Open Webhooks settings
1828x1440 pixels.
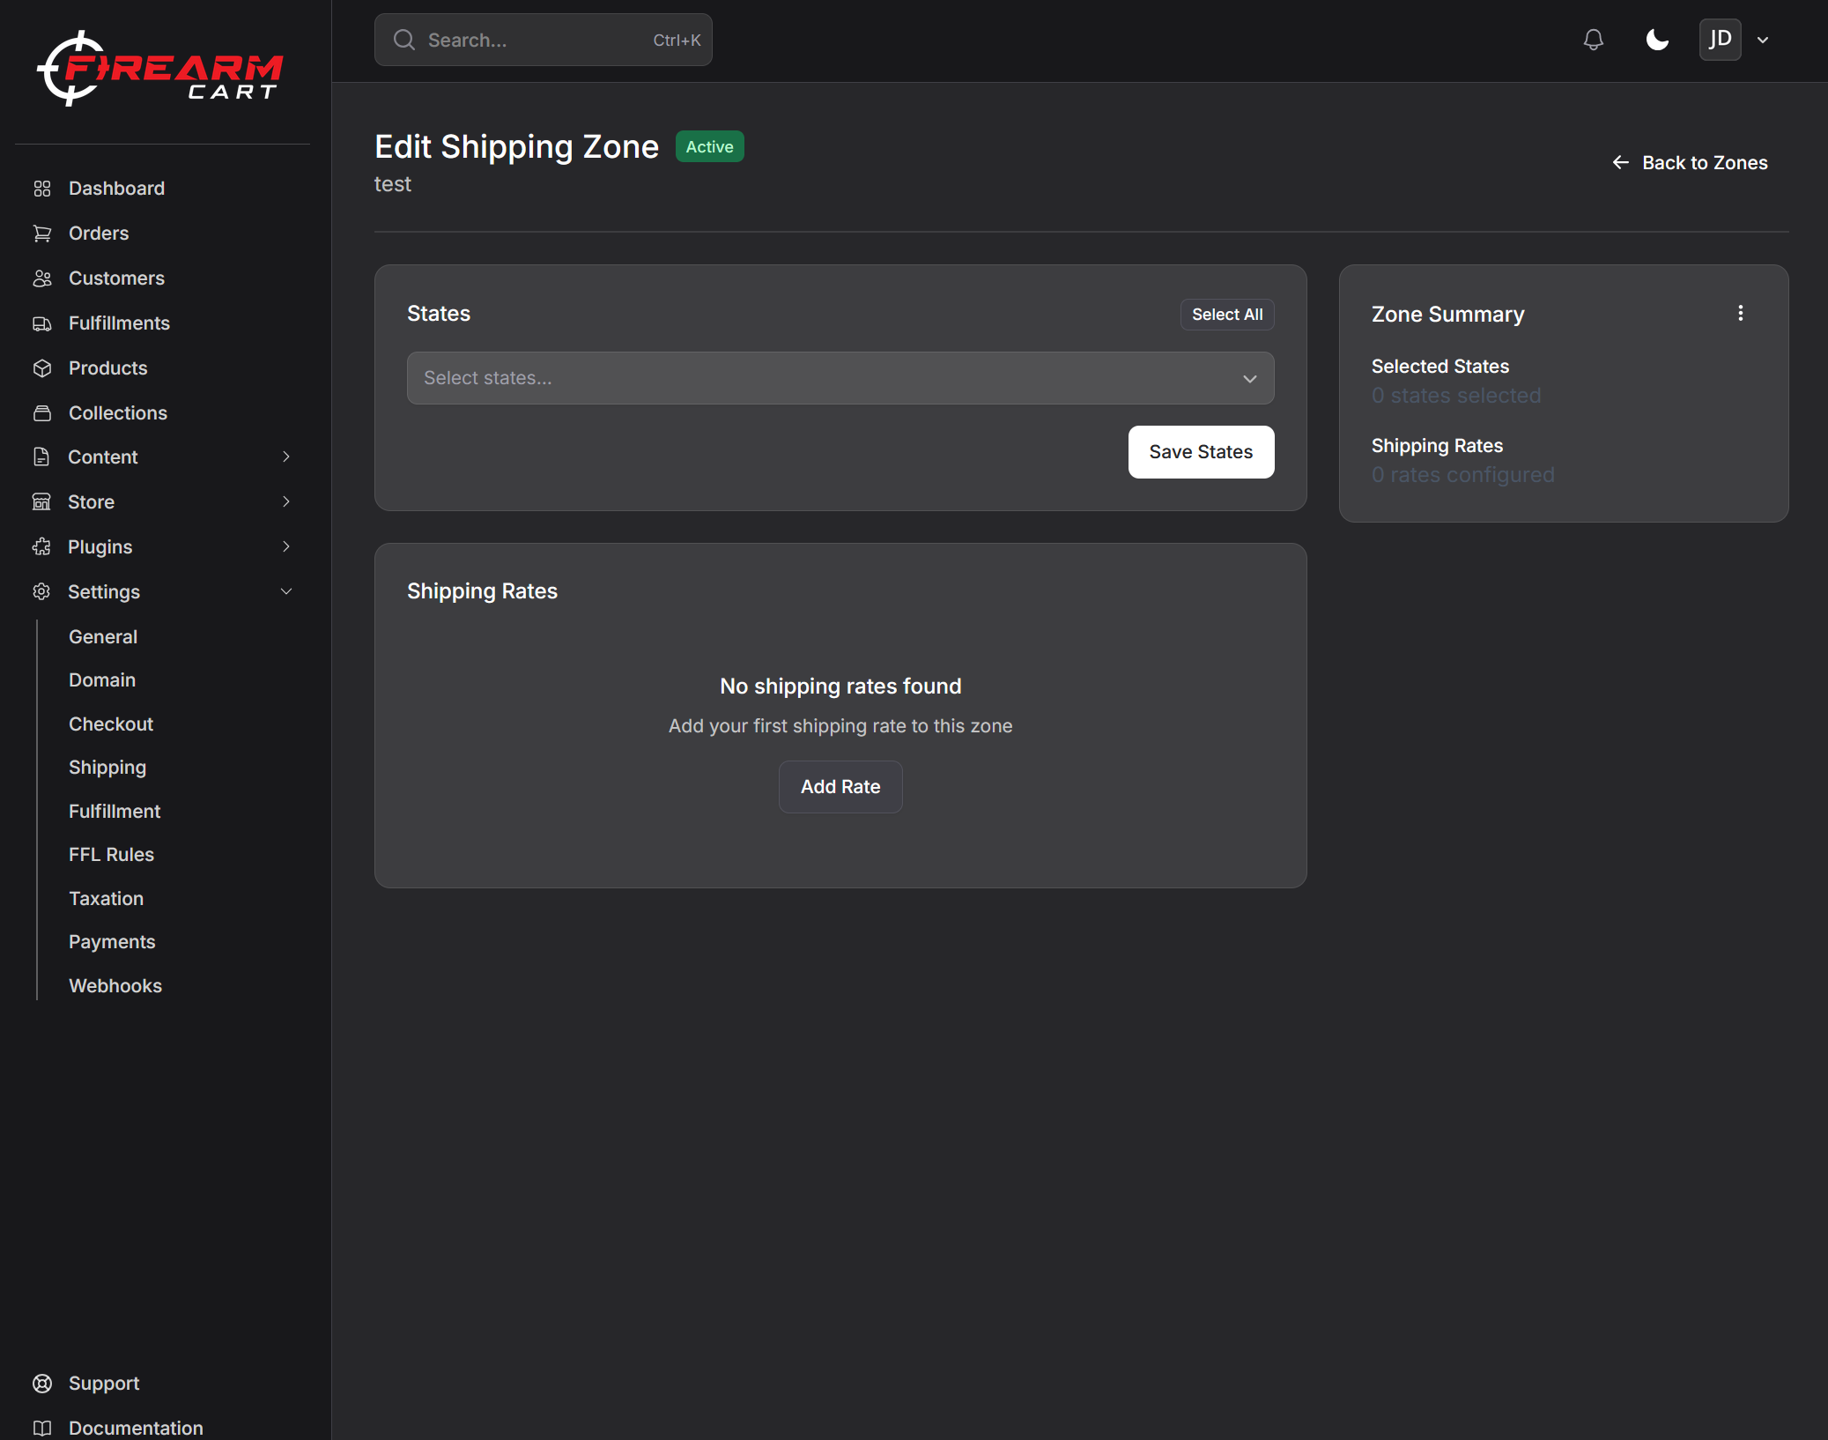click(115, 985)
